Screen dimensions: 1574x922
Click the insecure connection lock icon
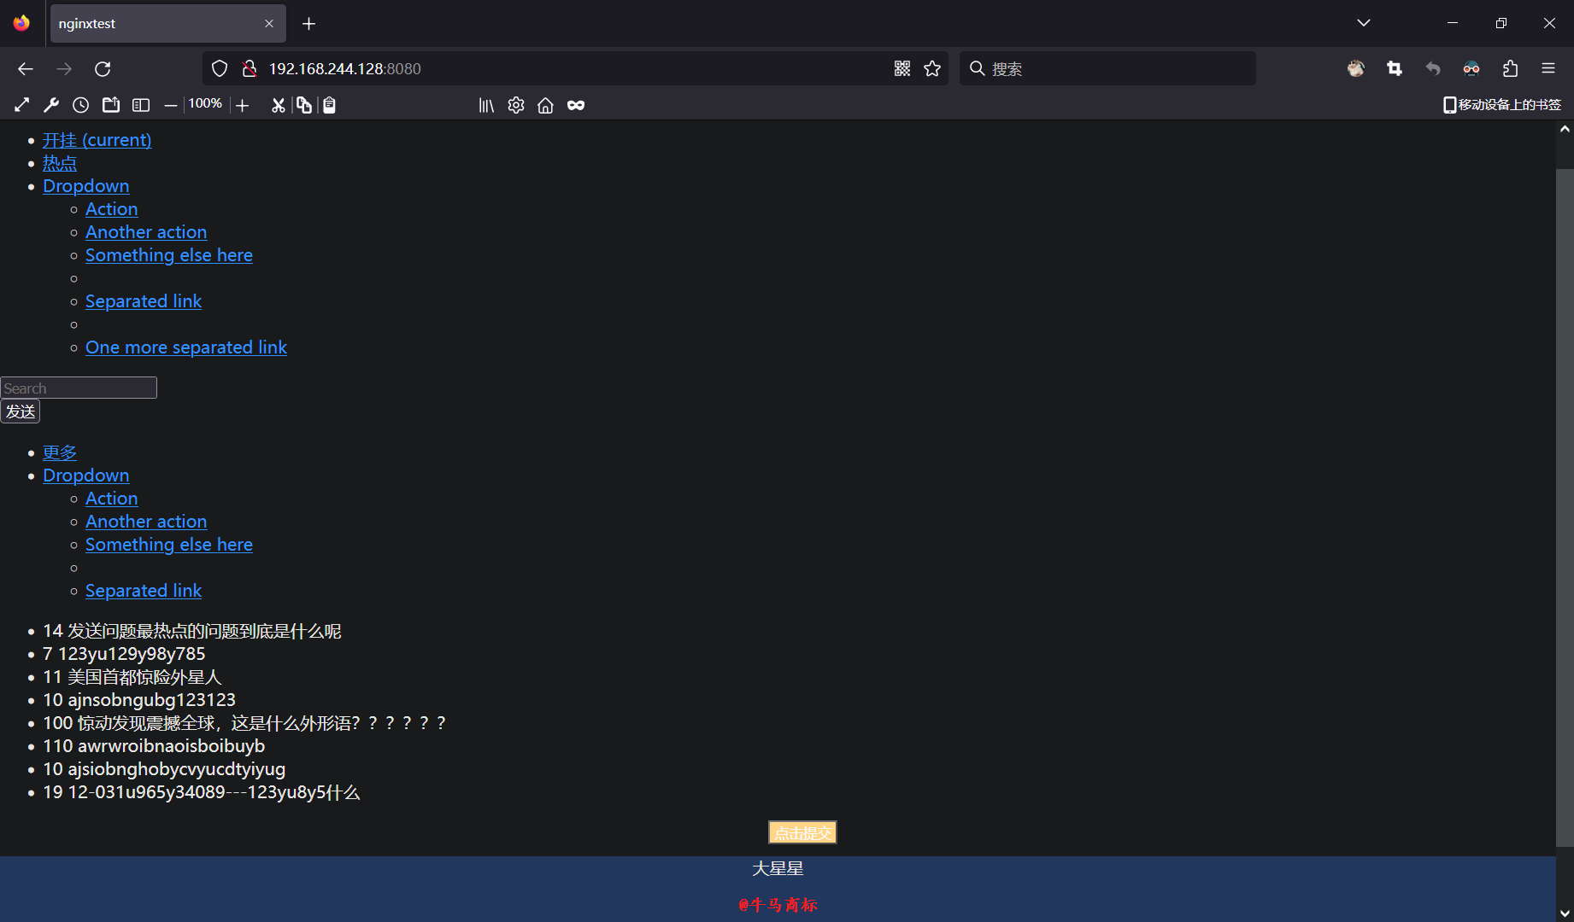pyautogui.click(x=249, y=69)
